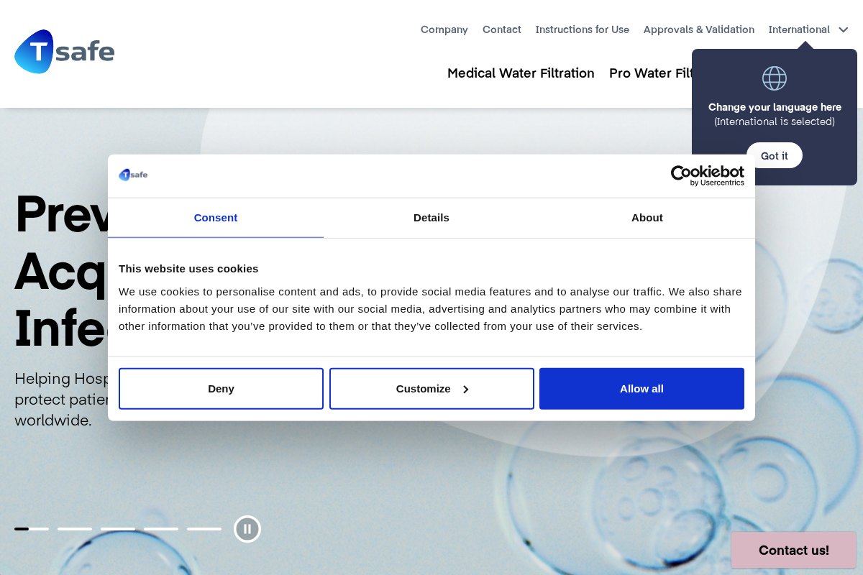Pause the homepage carousel slideshow
The width and height of the screenshot is (863, 575).
tap(247, 528)
